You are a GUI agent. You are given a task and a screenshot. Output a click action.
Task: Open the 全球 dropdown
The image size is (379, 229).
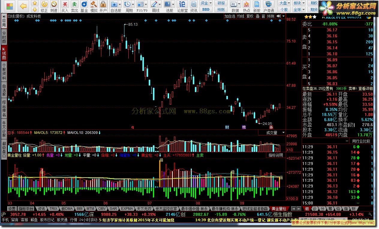[298, 10]
